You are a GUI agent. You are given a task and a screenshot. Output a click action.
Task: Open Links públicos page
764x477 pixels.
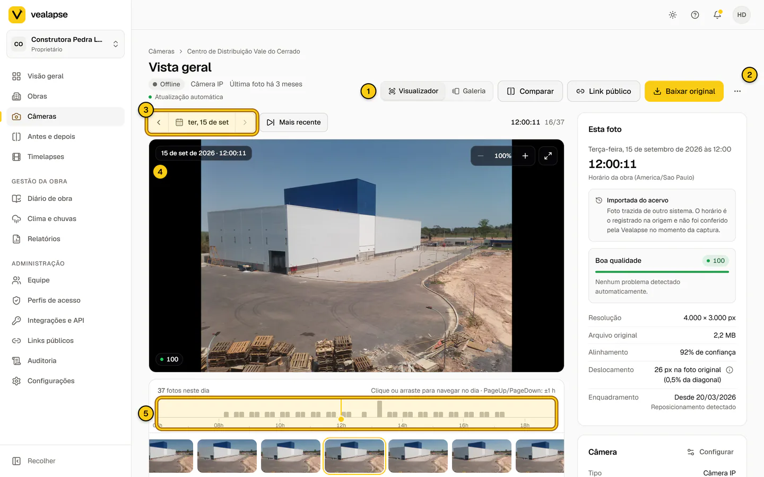(x=65, y=341)
